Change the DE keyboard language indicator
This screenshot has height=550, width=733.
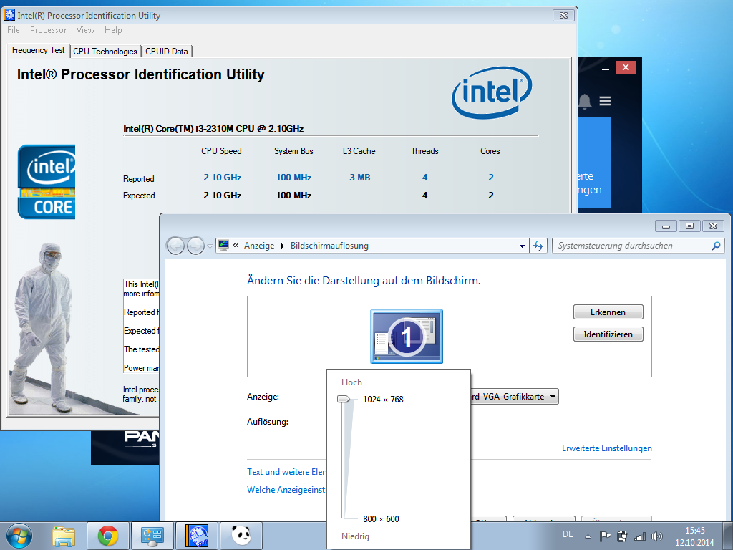568,534
